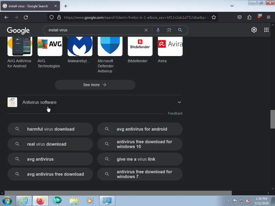Switch to Firefox in taskbar
Image resolution: width=275 pixels, height=206 pixels.
(41, 201)
